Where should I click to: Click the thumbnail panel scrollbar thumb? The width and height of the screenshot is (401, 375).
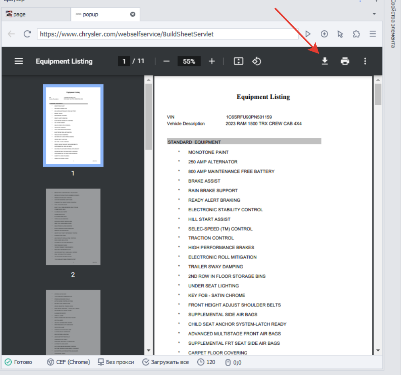coord(148,117)
